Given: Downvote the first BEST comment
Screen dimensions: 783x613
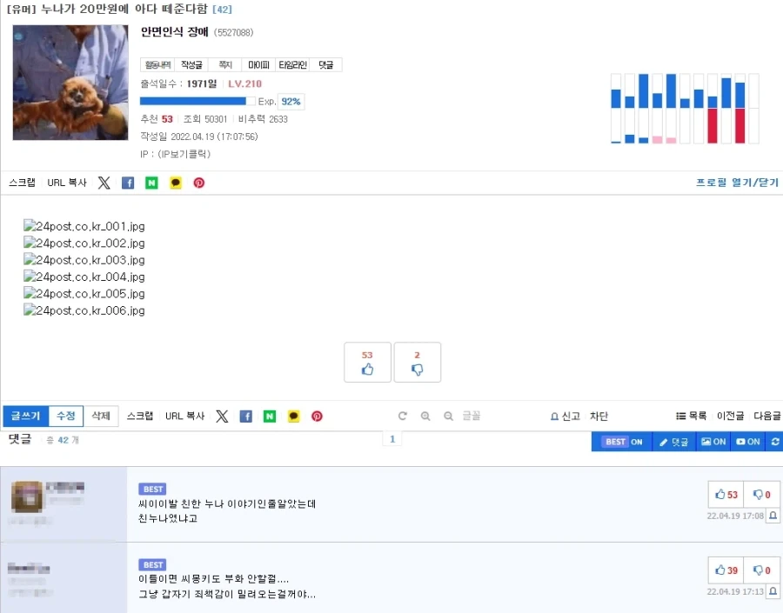Looking at the screenshot, I should pos(762,495).
